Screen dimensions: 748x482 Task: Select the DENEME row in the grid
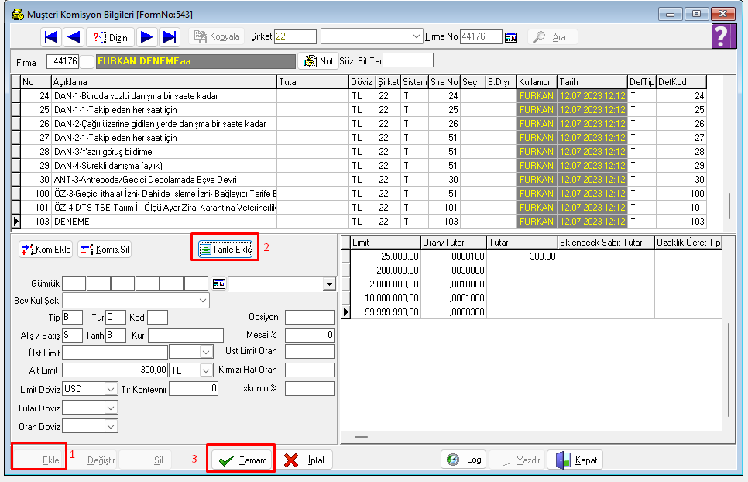163,221
